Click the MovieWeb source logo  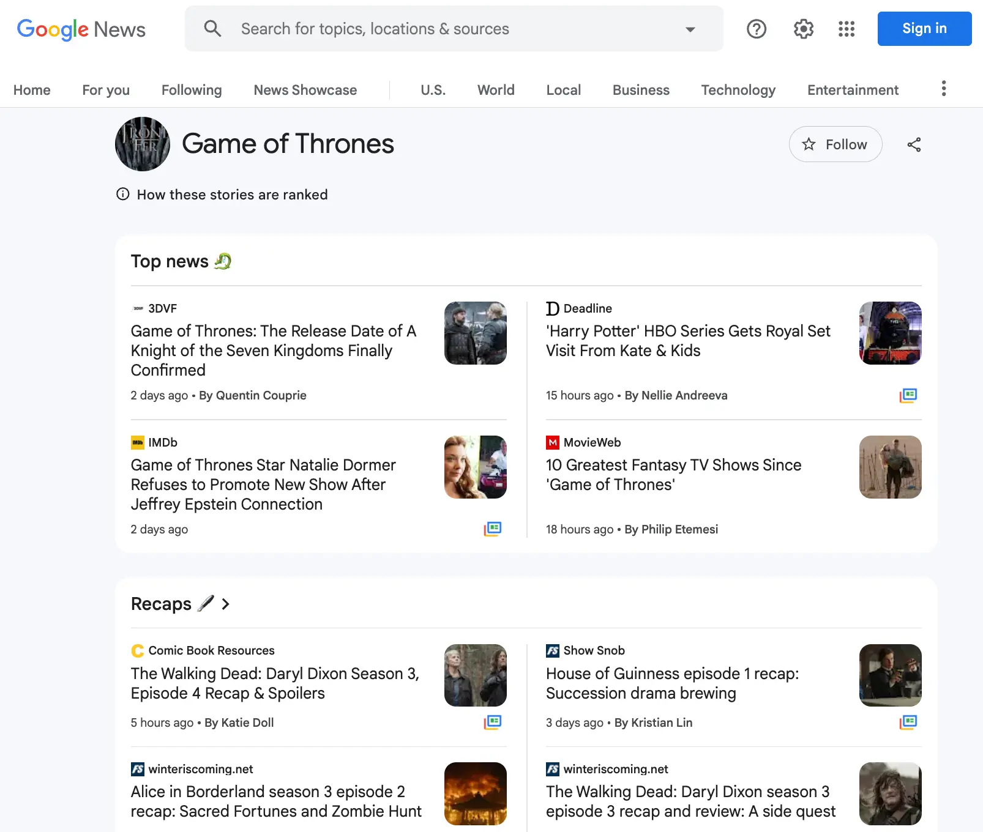(x=553, y=442)
